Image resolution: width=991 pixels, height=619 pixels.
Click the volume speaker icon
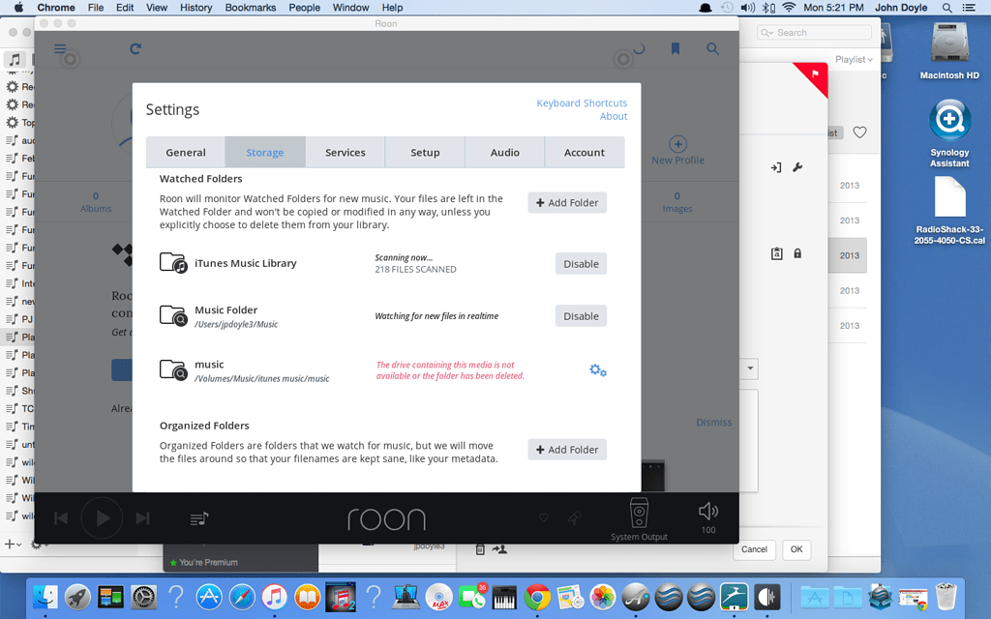click(x=707, y=511)
